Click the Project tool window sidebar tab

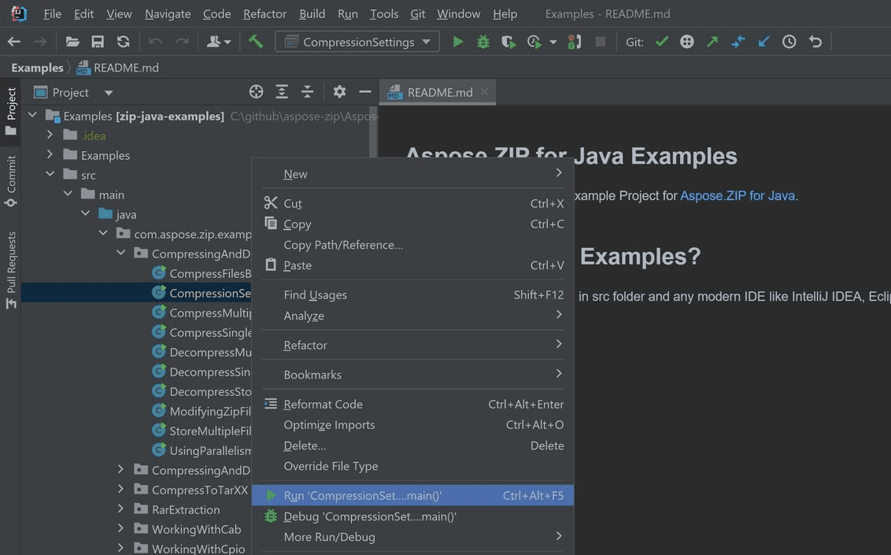(11, 111)
